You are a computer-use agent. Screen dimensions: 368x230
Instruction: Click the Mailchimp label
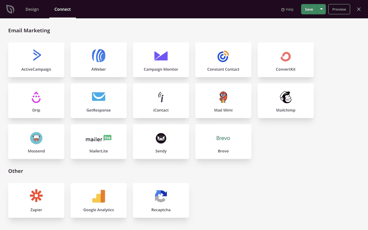(x=286, y=110)
